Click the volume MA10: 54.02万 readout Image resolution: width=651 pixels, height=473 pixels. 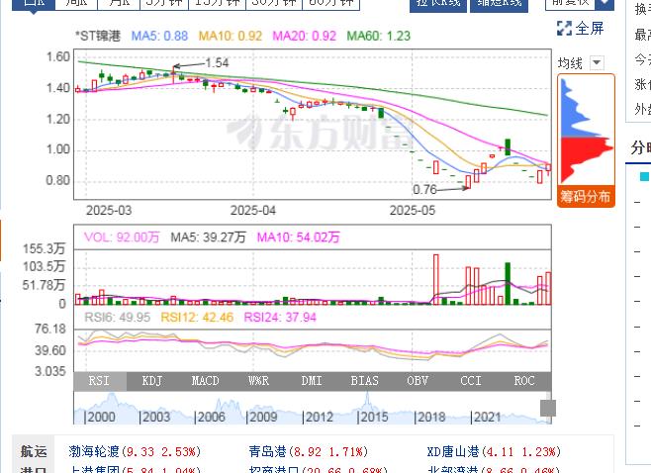[298, 237]
